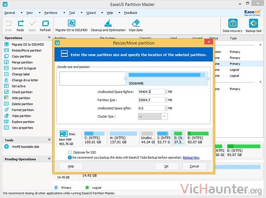Image resolution: width=266 pixels, height=198 pixels.
Task: Follow the Backup Now link
Action: pos(191,158)
